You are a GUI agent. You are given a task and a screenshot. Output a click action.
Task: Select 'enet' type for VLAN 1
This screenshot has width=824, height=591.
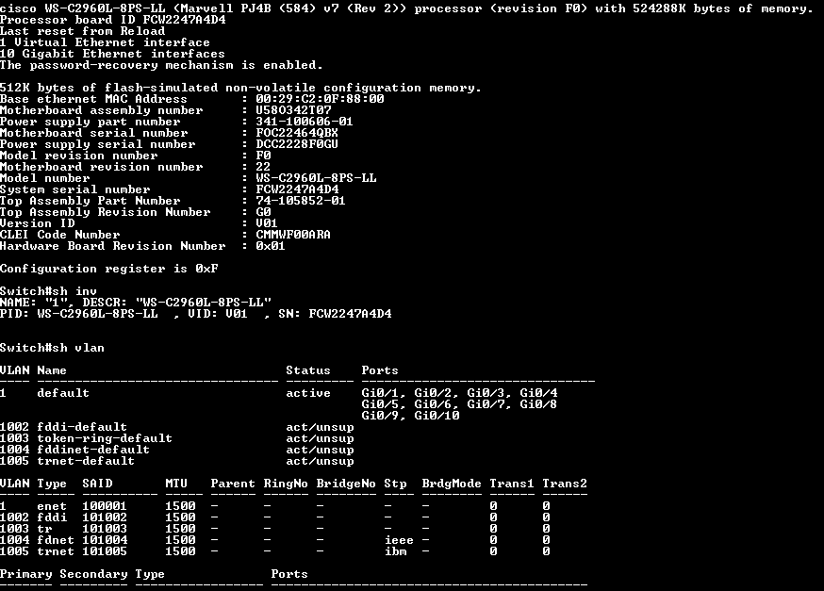[x=52, y=506]
